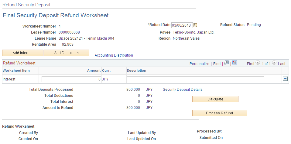Image resolution: width=291 pixels, height=144 pixels.
Task: Click the Created By label
Action: click(x=29, y=133)
